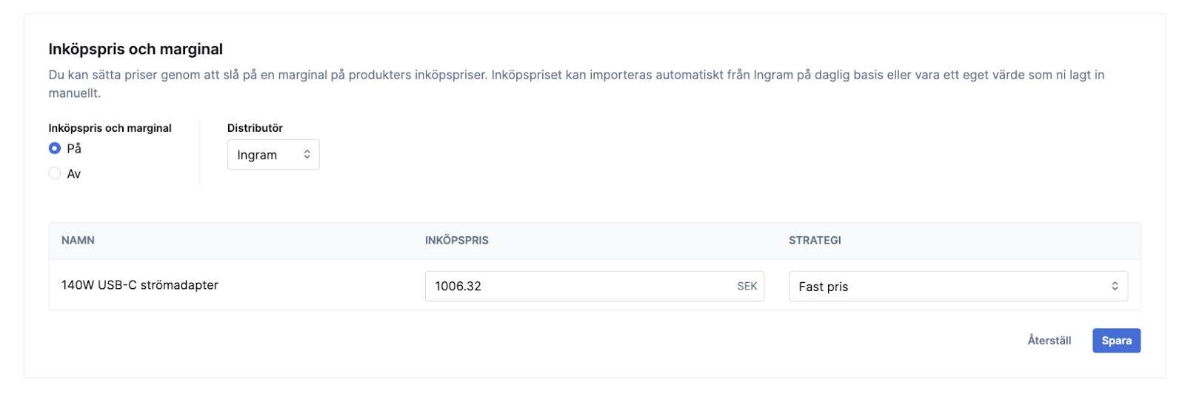Image resolution: width=1185 pixels, height=394 pixels.
Task: Click the Återställ reset link
Action: pyautogui.click(x=1049, y=341)
